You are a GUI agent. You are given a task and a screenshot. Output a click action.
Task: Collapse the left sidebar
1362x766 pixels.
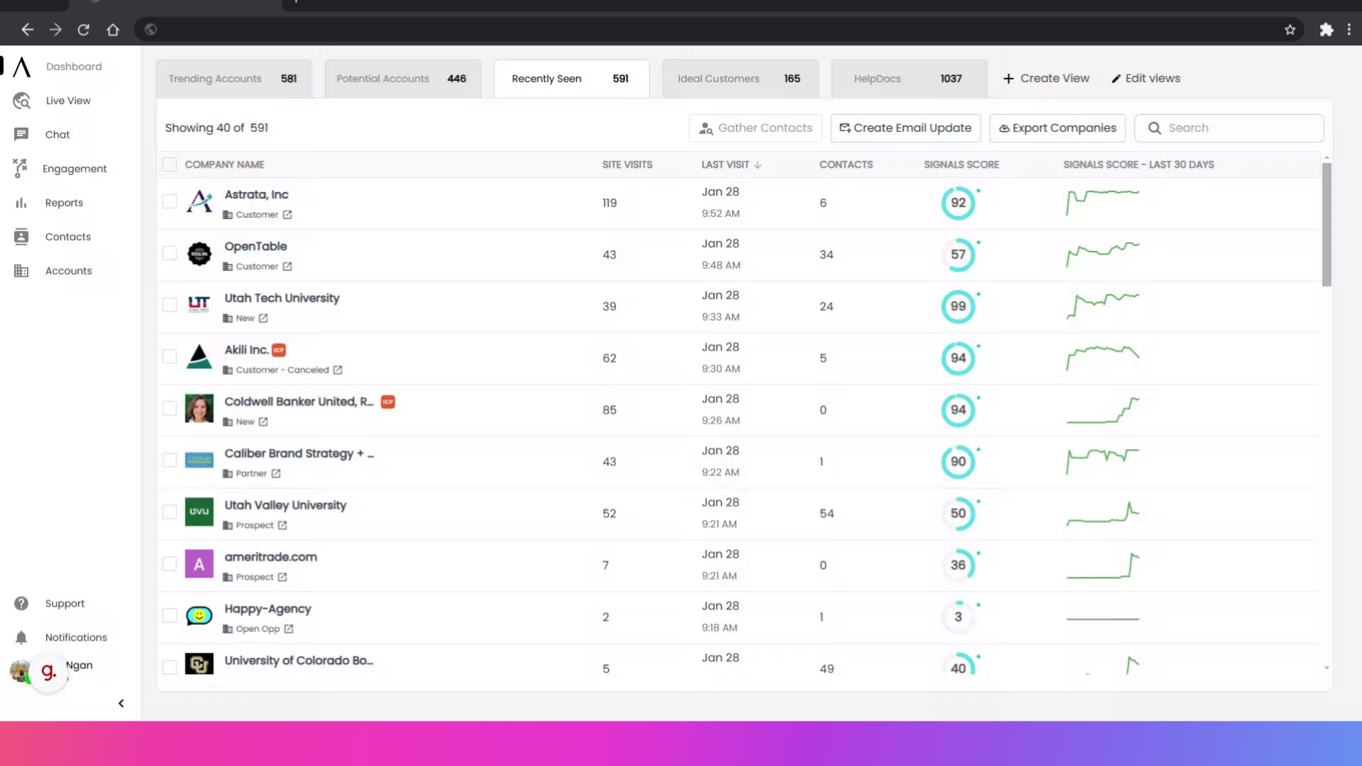coord(121,703)
